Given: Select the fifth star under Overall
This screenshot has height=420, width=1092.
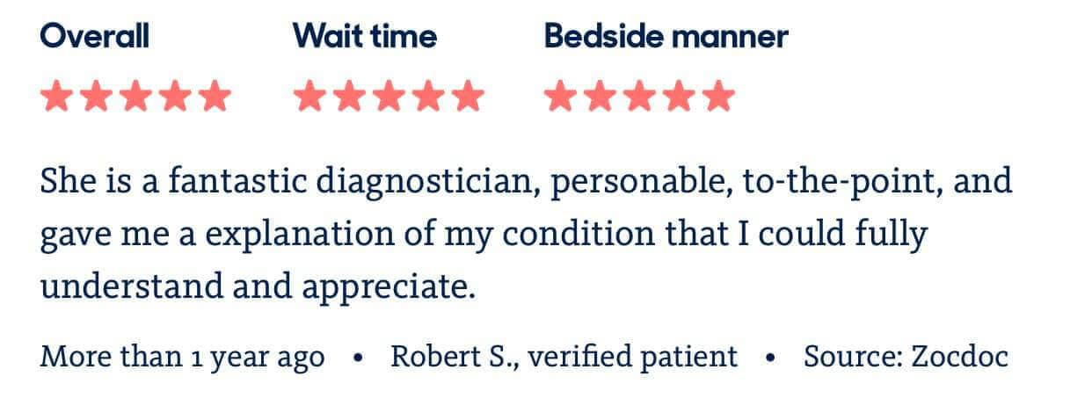Looking at the screenshot, I should point(215,96).
